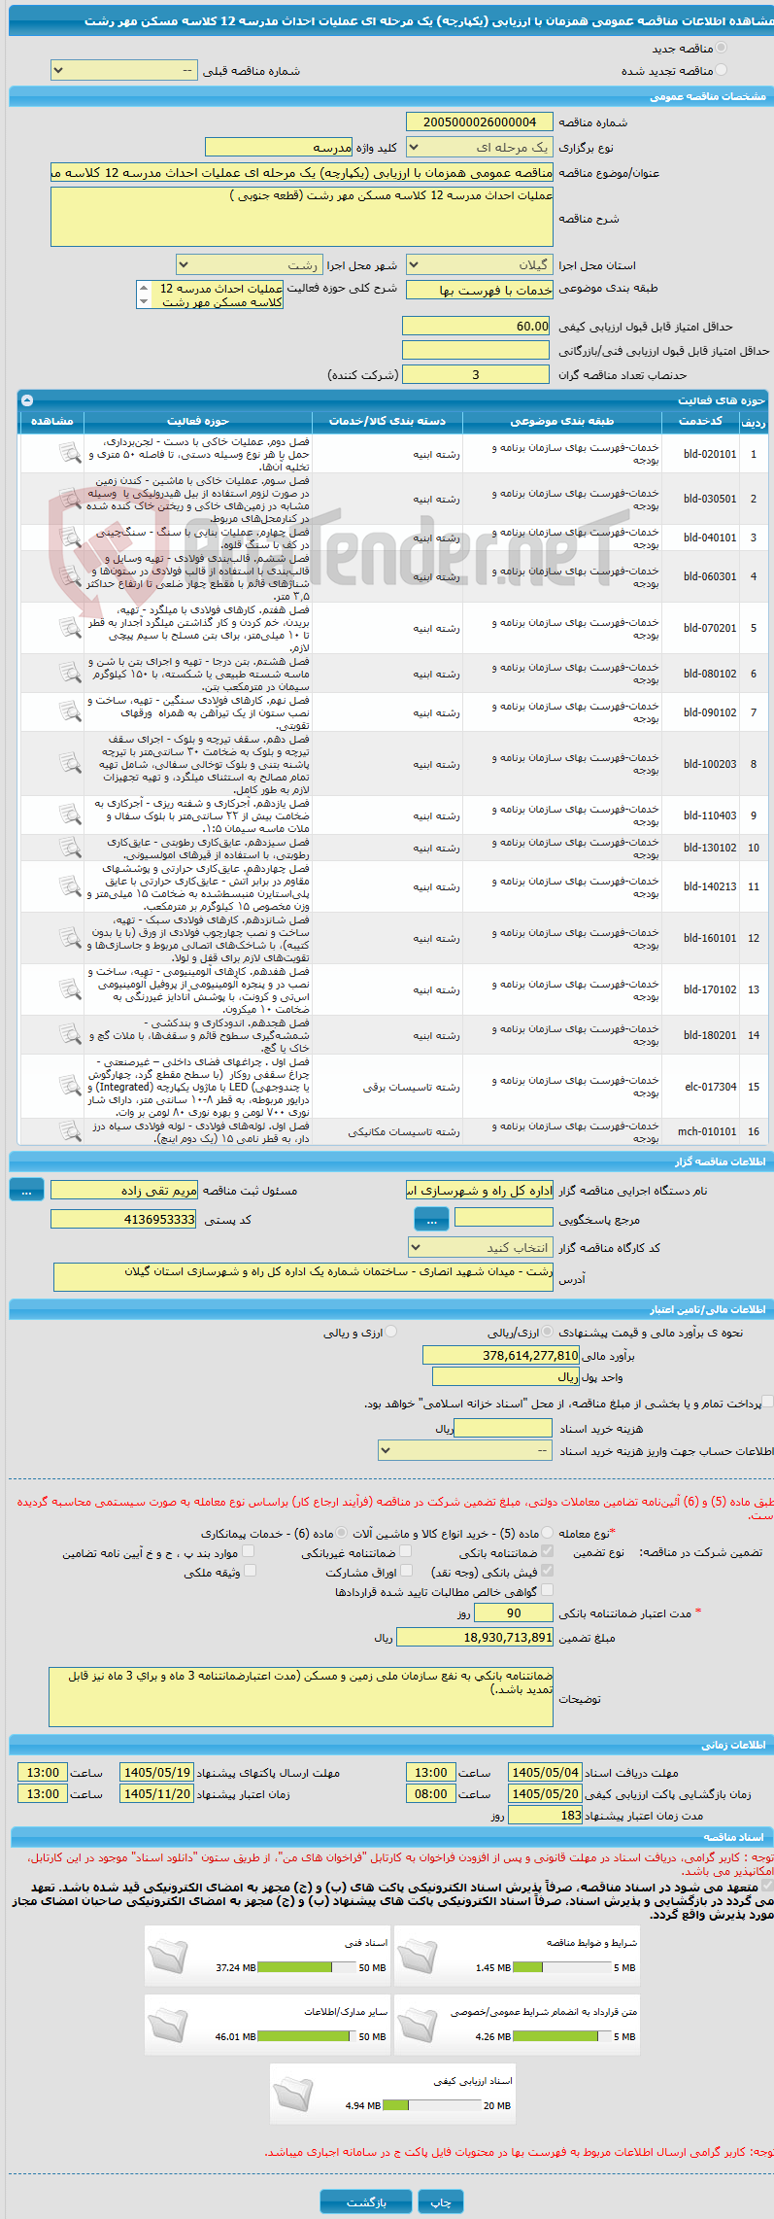Screen dimensions: 774x2219
Task: Select ماده (5) transaction type radio
Action: 548,1533
